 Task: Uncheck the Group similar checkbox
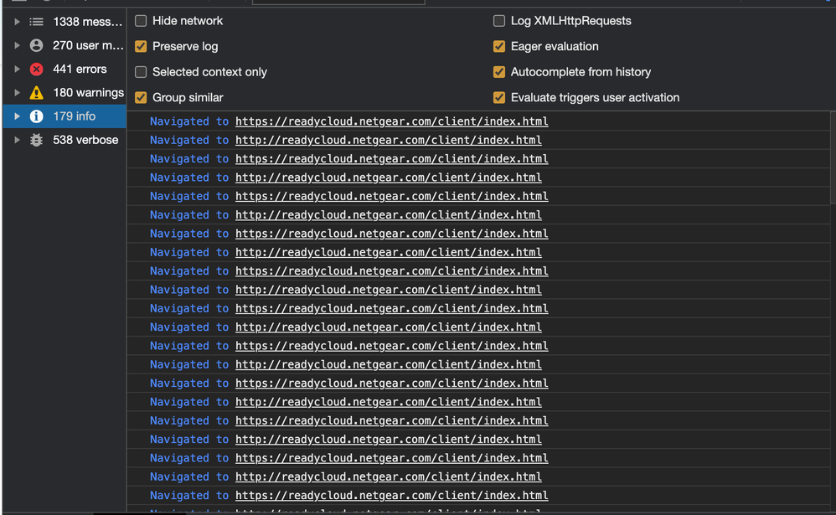coord(141,98)
